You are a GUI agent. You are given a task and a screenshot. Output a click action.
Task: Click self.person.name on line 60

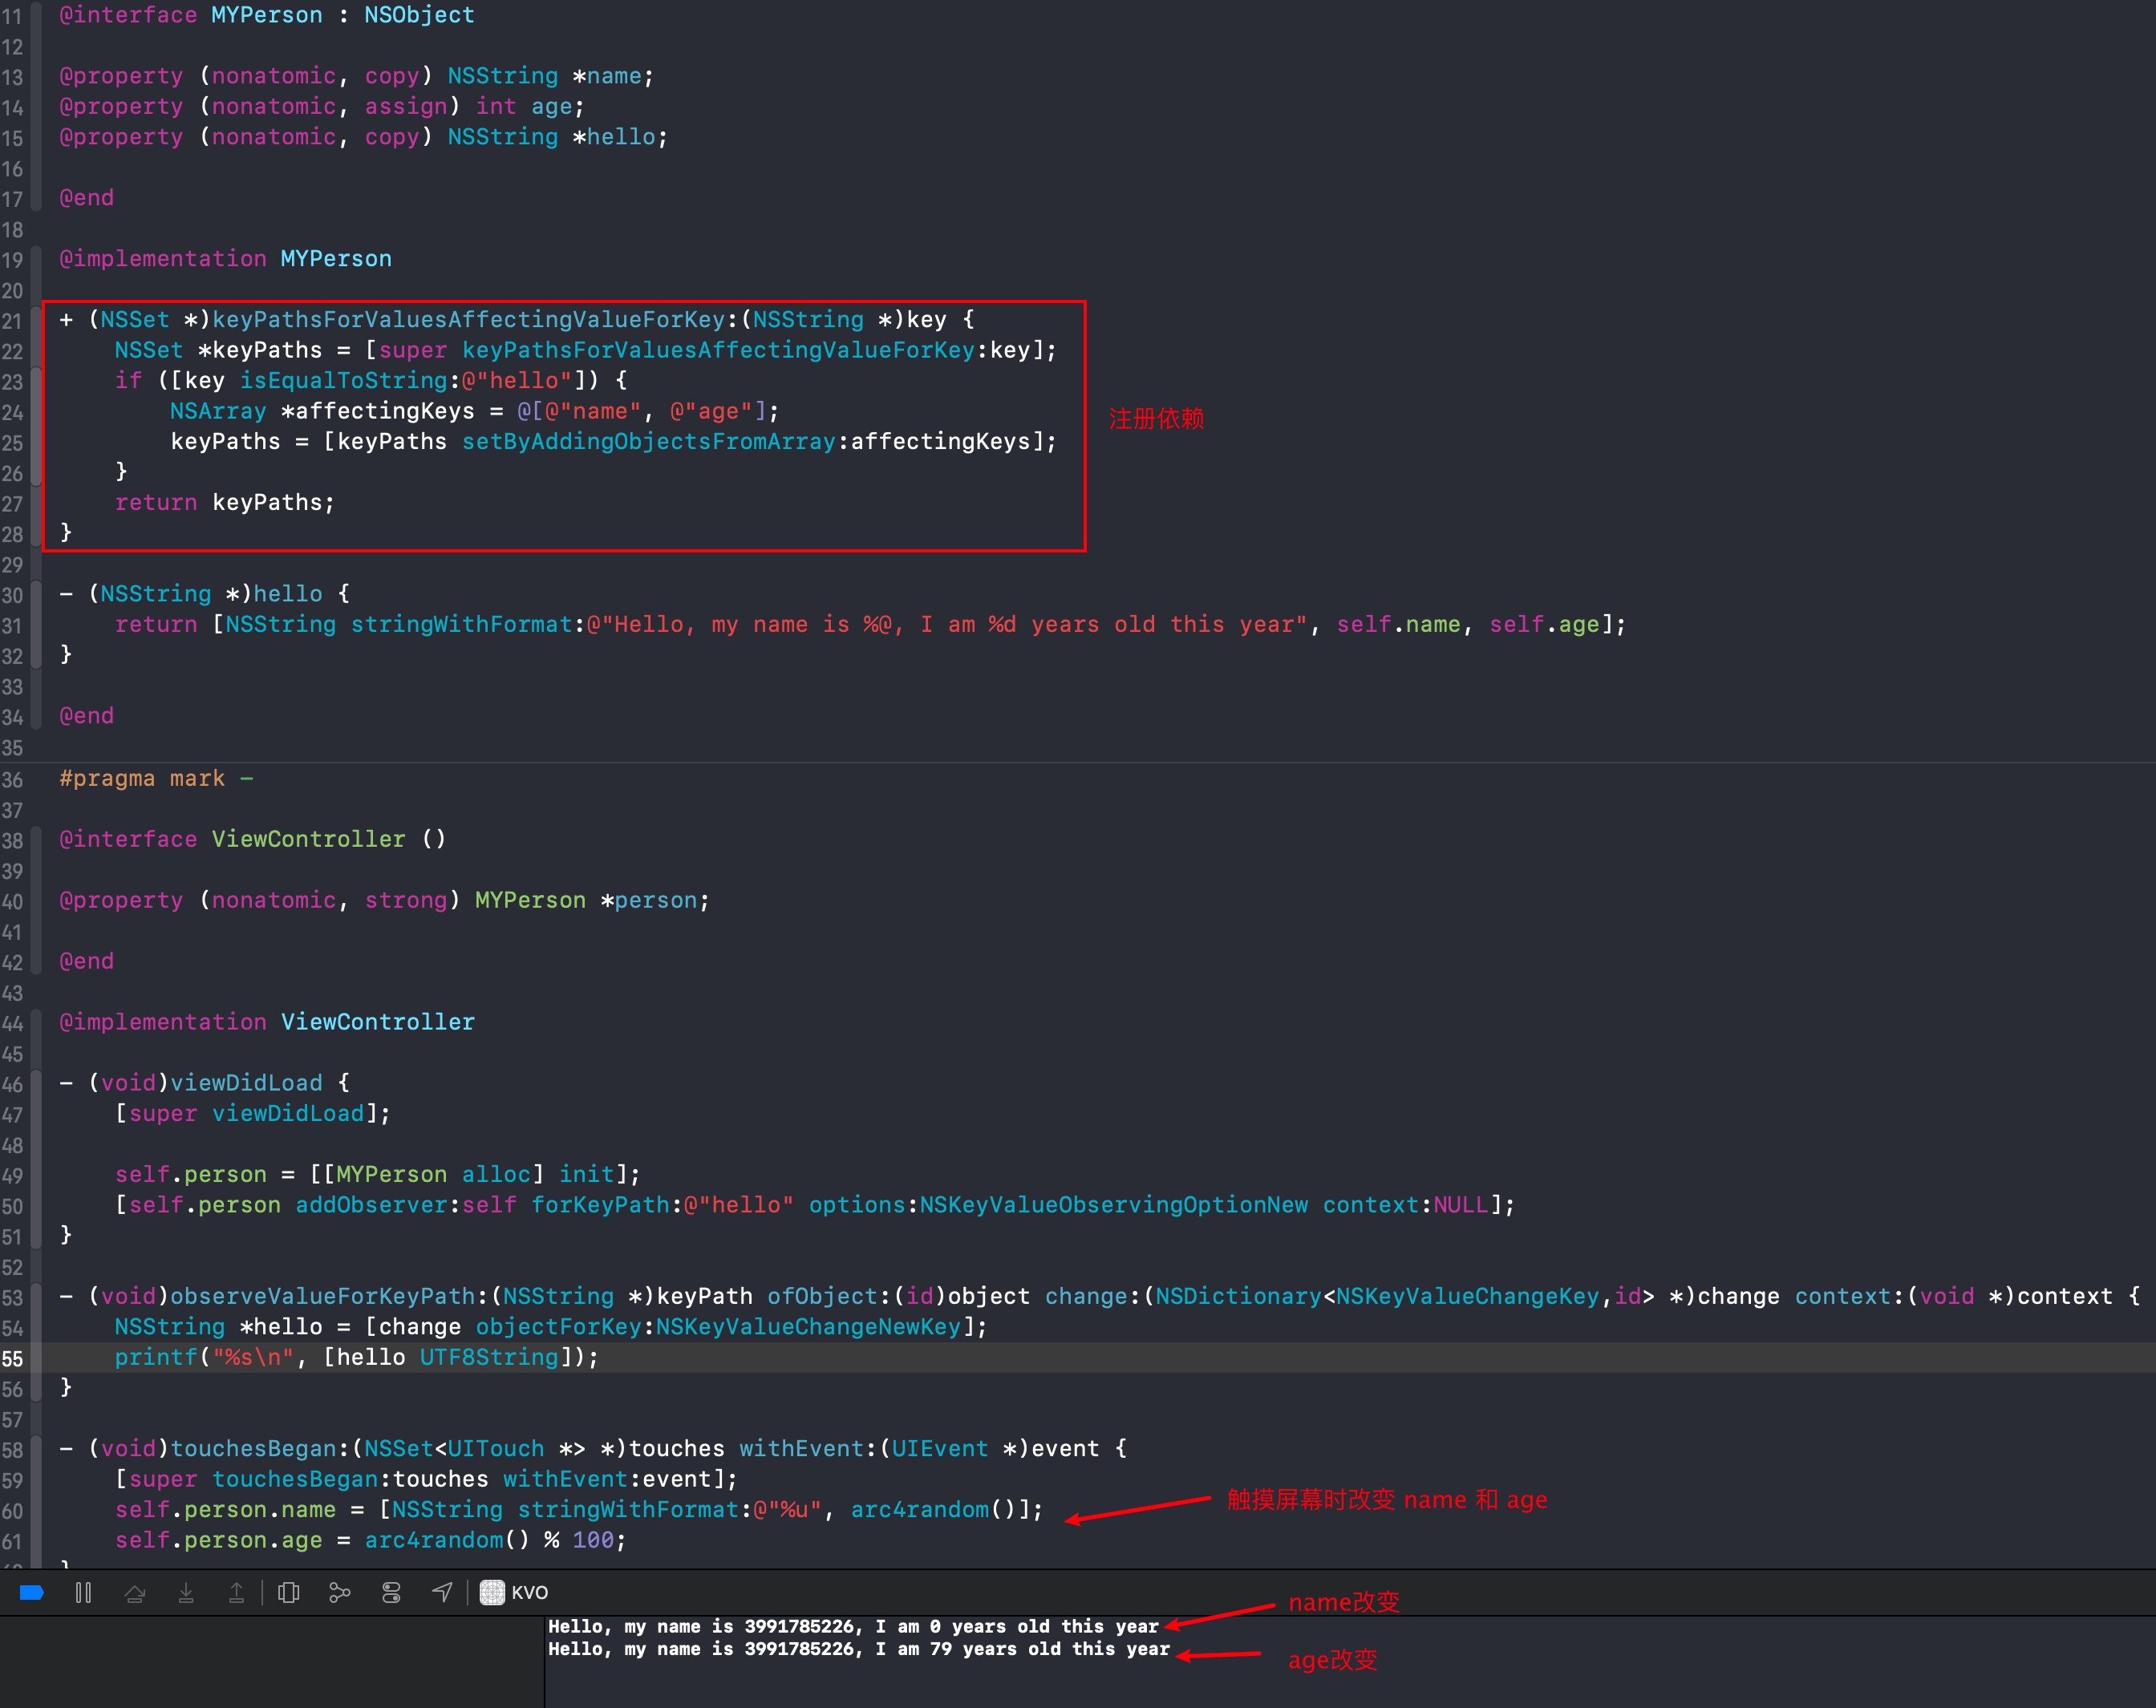[225, 1510]
